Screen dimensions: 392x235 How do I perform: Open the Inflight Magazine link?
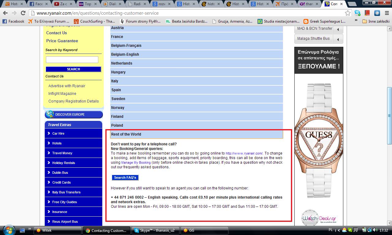pos(62,94)
